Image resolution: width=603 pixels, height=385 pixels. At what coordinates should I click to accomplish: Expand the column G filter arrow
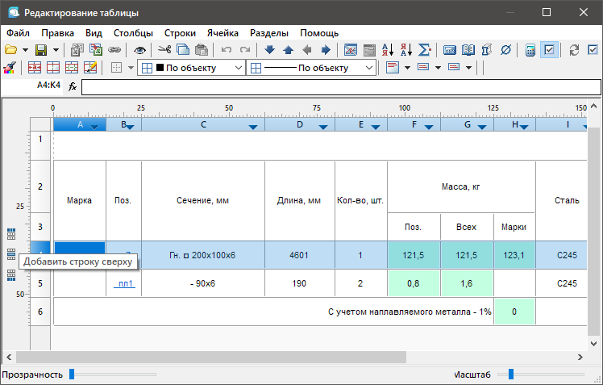point(482,127)
